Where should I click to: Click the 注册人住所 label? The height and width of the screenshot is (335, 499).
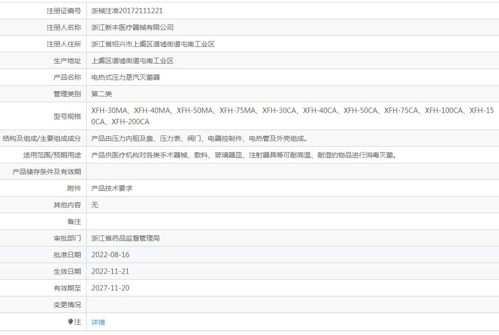pos(64,44)
